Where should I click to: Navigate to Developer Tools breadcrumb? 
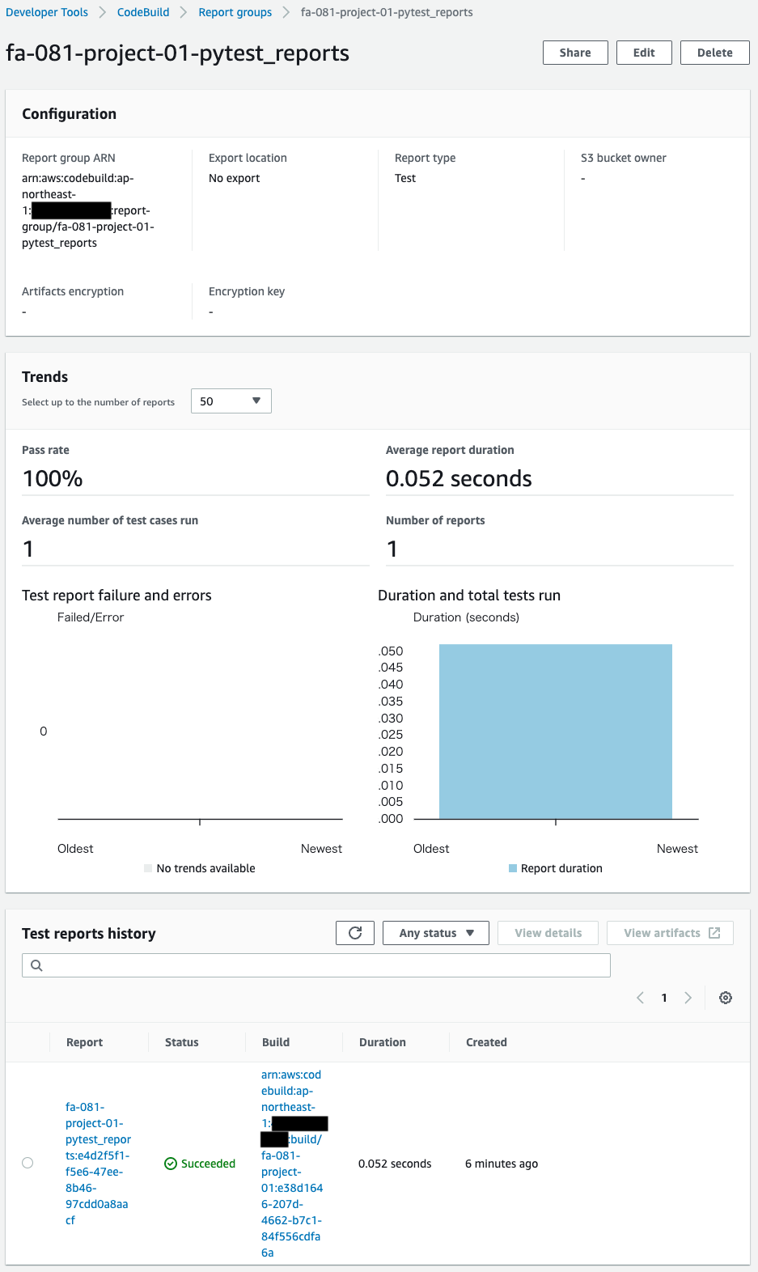pos(47,12)
